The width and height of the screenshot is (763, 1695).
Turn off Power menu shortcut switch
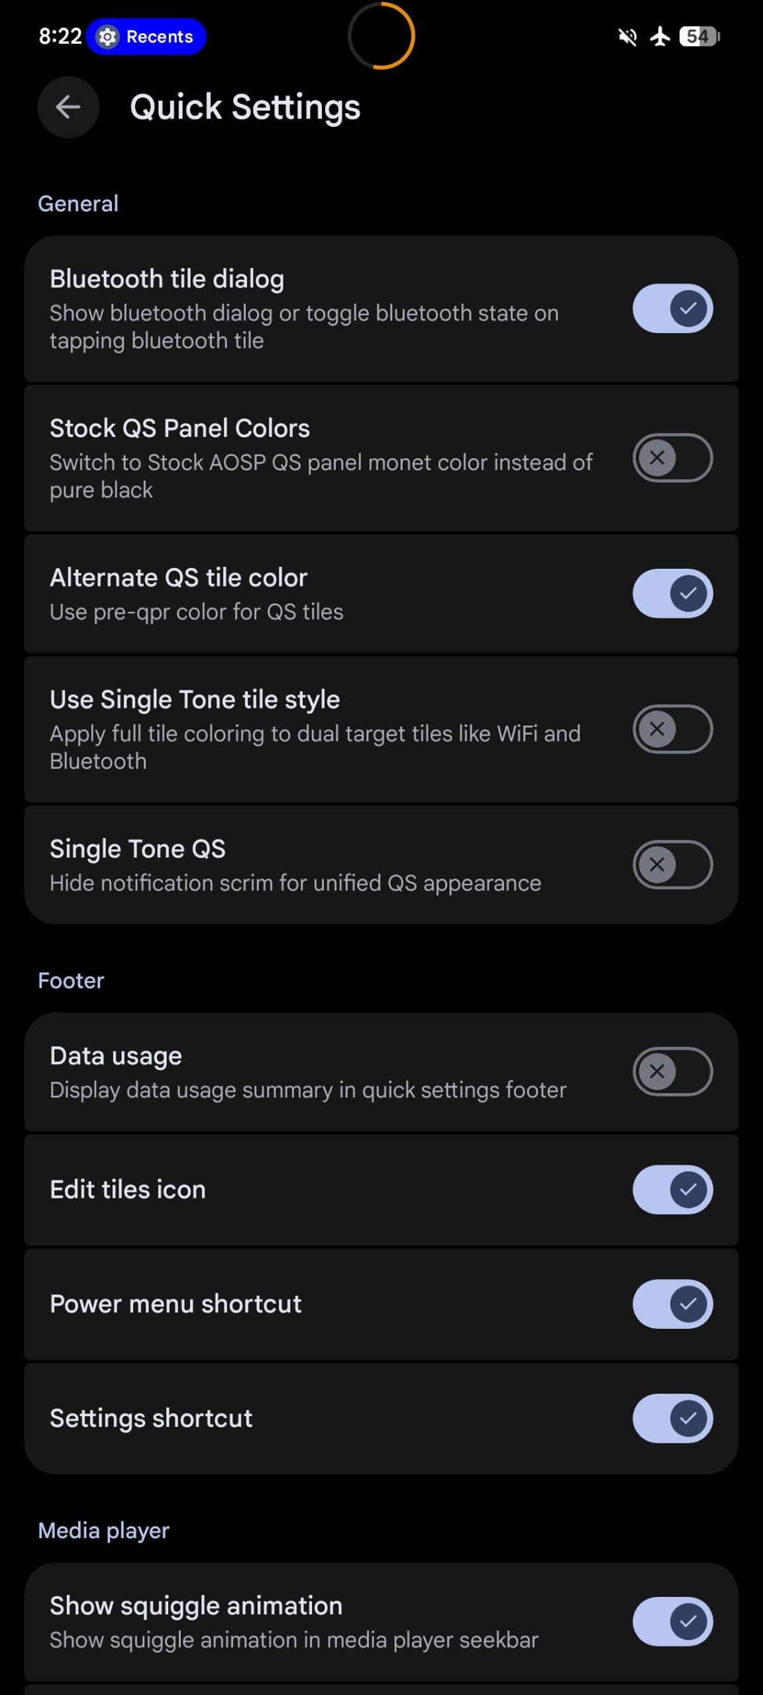tap(672, 1304)
